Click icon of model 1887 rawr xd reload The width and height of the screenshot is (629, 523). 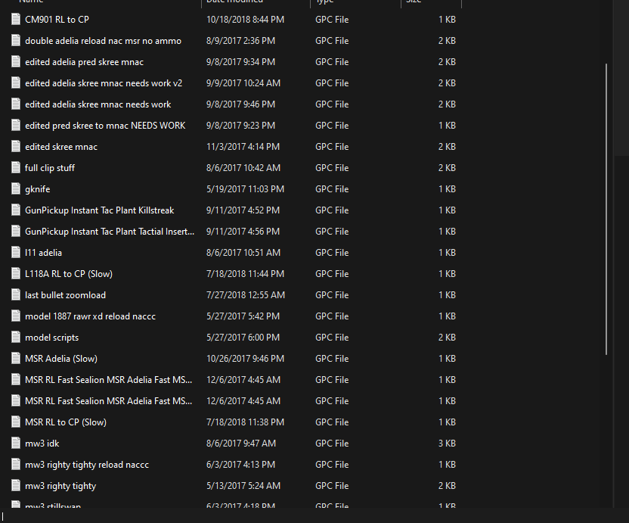click(16, 316)
